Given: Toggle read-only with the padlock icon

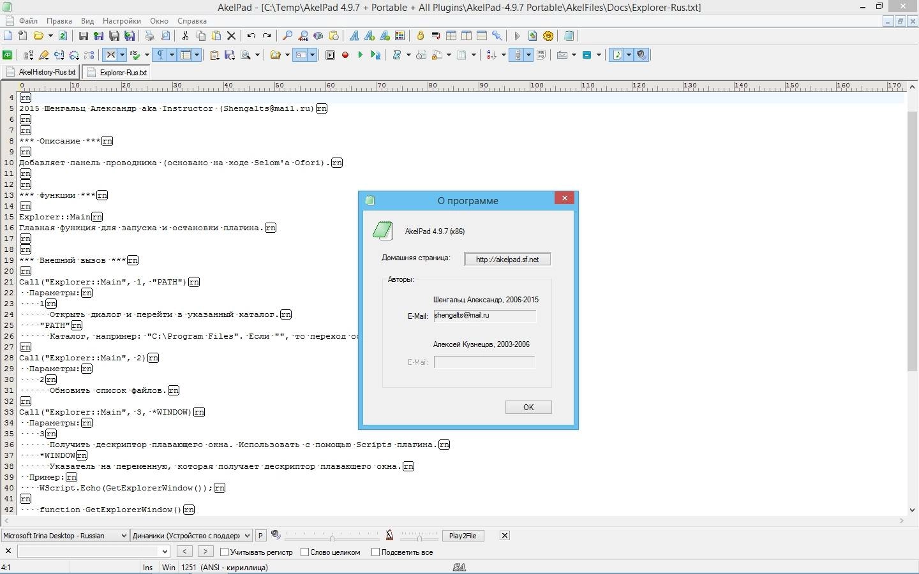Looking at the screenshot, I should pos(420,36).
